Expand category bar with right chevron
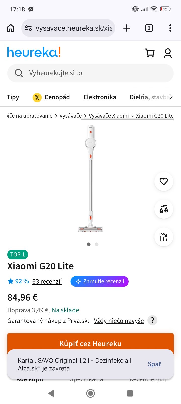Viewport: 181px width, 404px height. tap(171, 97)
